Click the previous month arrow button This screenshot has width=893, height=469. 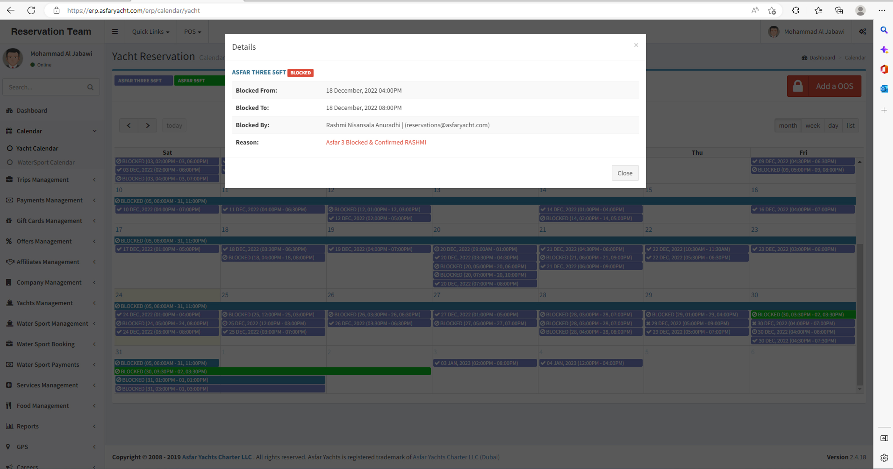click(x=129, y=126)
